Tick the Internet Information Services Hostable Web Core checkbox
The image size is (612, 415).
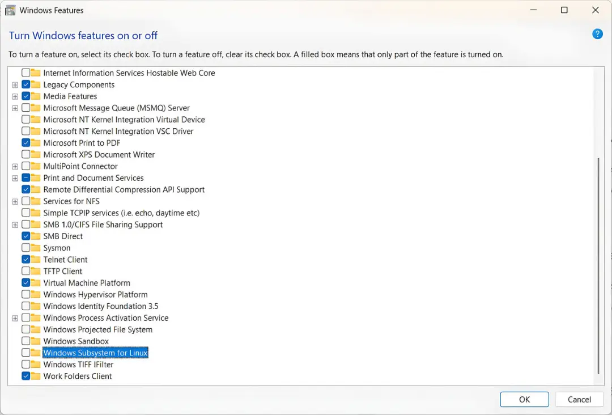(x=25, y=73)
